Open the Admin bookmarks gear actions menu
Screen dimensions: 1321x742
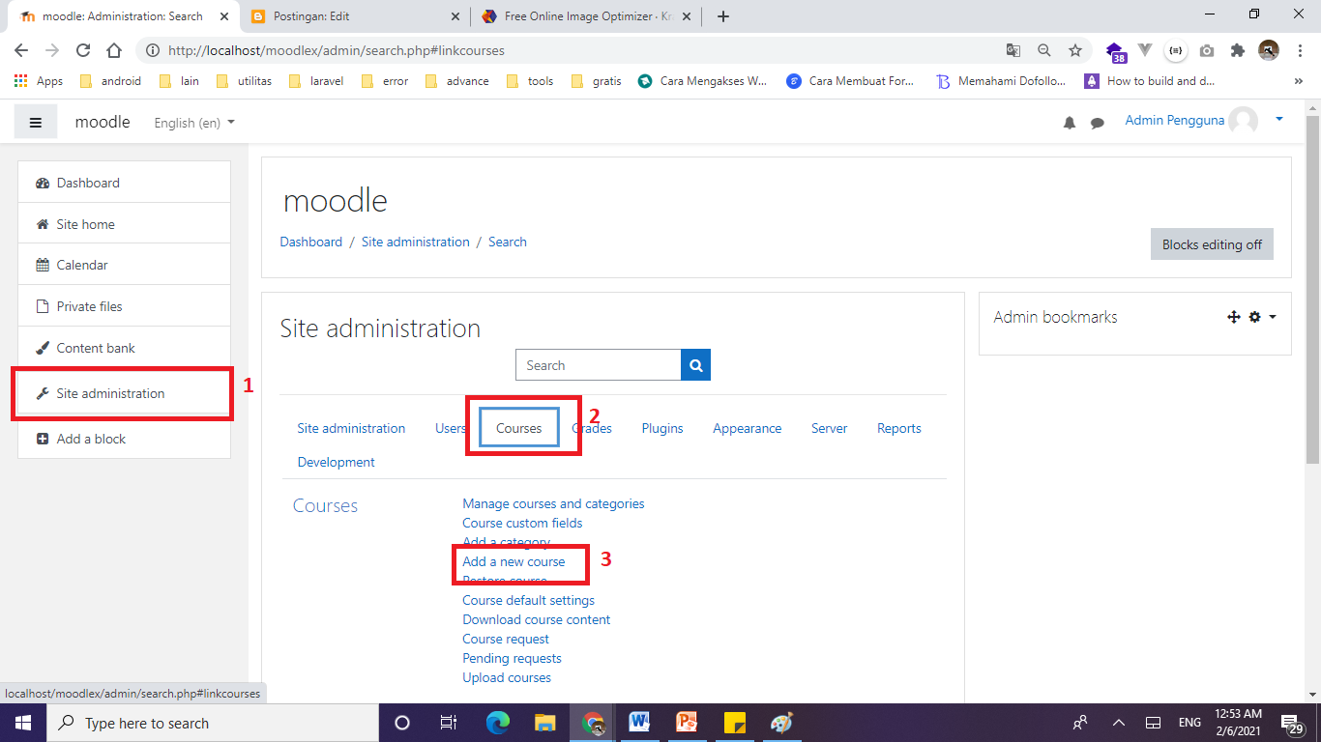coord(1262,317)
